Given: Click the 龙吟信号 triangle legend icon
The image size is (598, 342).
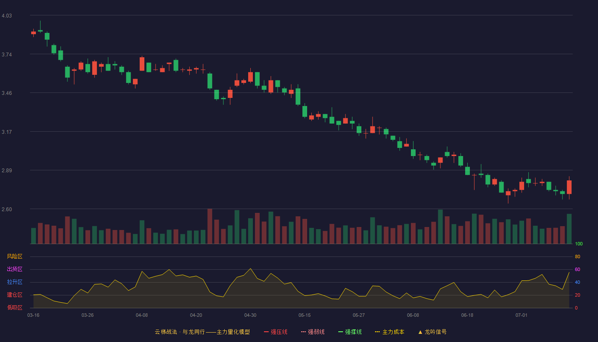Looking at the screenshot, I should (420, 332).
